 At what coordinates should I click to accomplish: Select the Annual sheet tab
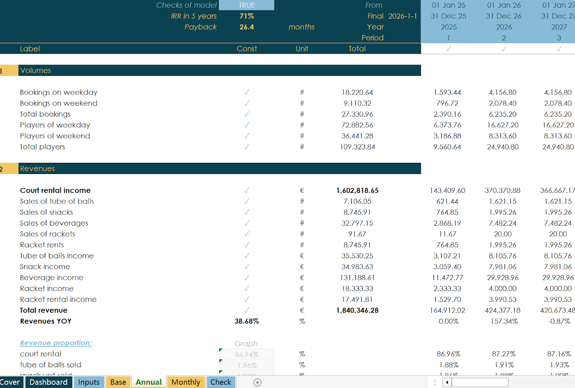[149, 382]
